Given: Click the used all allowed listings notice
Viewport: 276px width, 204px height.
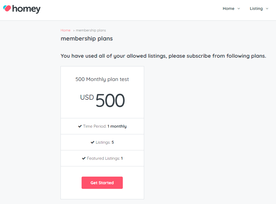Looking at the screenshot, I should click(163, 56).
